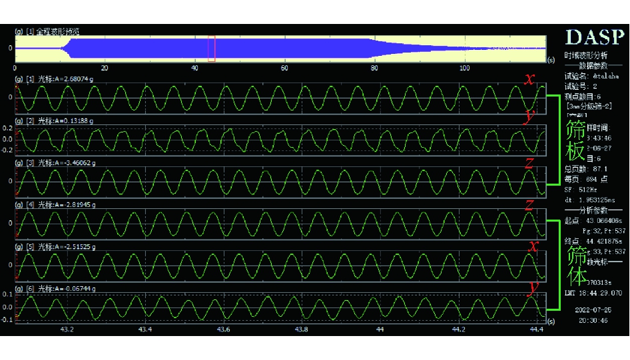Click the red z label on channel 4
The image size is (630, 360).
(529, 205)
